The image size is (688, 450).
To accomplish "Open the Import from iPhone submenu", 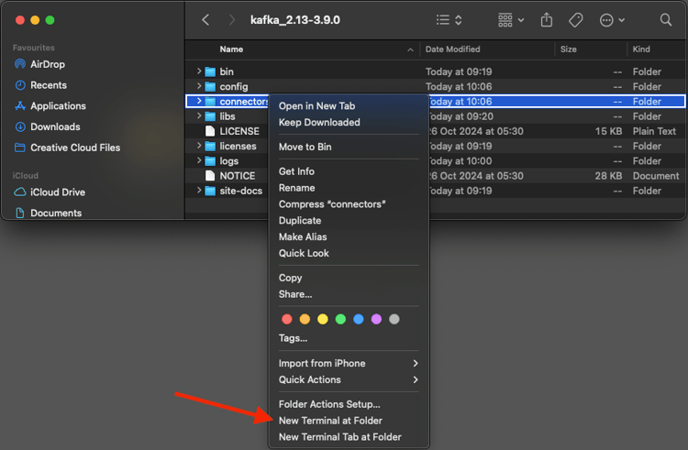I will [x=349, y=363].
